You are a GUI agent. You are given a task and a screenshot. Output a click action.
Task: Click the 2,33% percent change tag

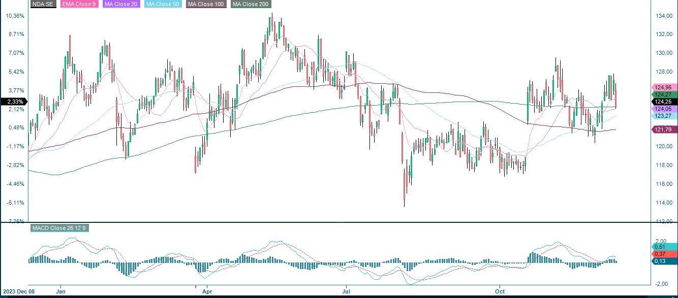pos(14,102)
